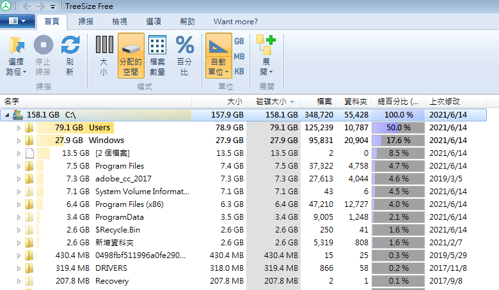
Task: Expand the Windows folder
Action: 19,141
